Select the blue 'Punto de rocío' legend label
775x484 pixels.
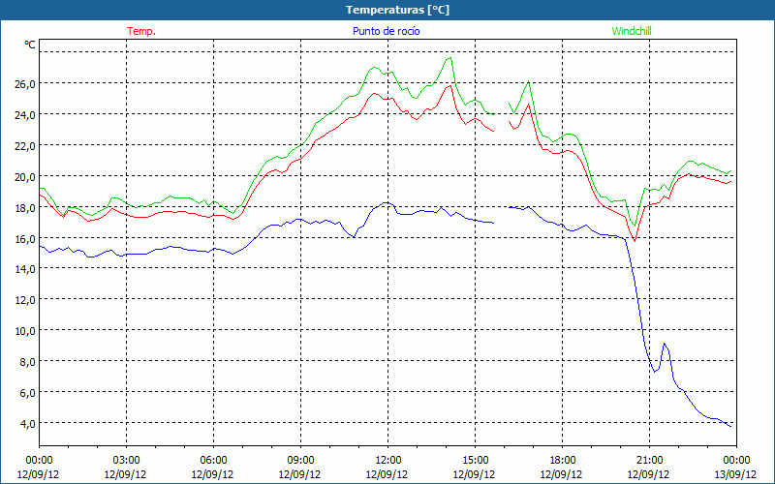386,31
